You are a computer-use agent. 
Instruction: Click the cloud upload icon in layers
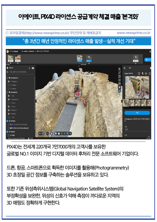33,68
